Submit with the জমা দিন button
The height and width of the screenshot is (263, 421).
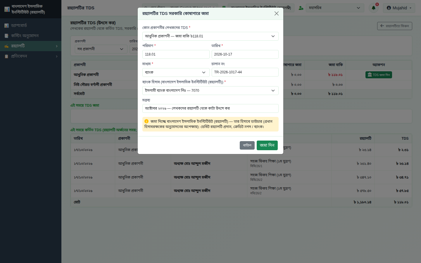click(267, 145)
